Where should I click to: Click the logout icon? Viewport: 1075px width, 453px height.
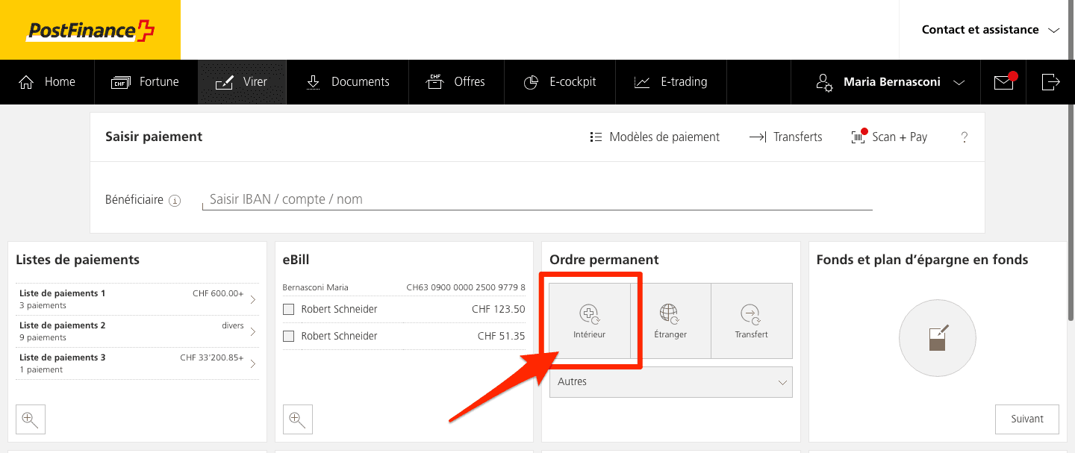pyautogui.click(x=1050, y=82)
